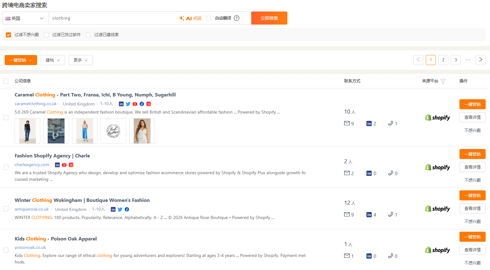The height and width of the screenshot is (270, 490).
Task: Open Caramel Clothing LinkedIn icon
Action: (x=121, y=104)
